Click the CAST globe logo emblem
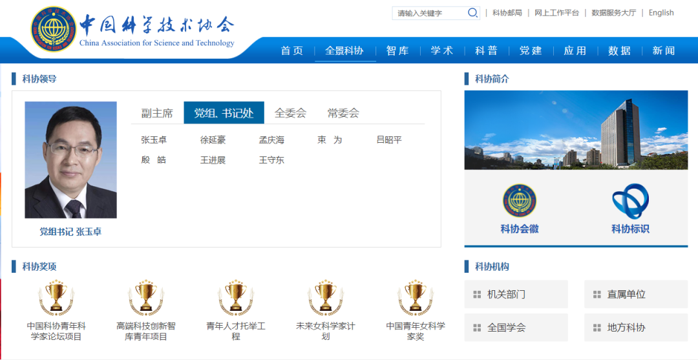Image resolution: width=698 pixels, height=360 pixels. point(54,29)
